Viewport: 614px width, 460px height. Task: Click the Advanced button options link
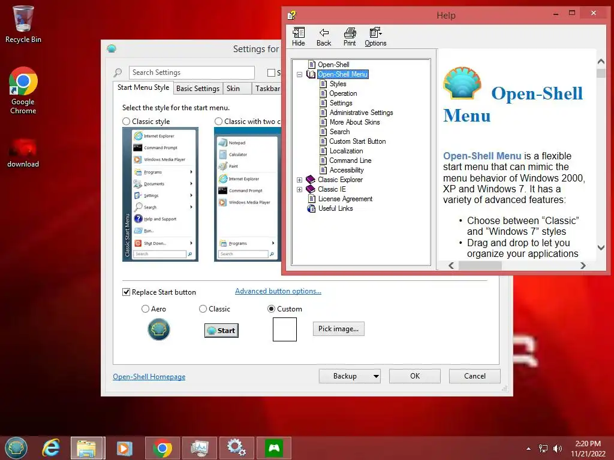(278, 291)
